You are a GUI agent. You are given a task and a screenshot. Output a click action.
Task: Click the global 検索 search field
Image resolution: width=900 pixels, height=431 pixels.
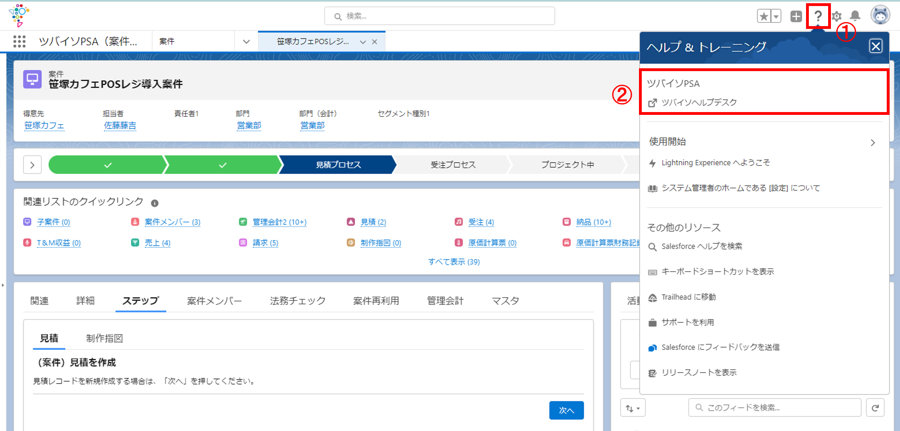(440, 16)
